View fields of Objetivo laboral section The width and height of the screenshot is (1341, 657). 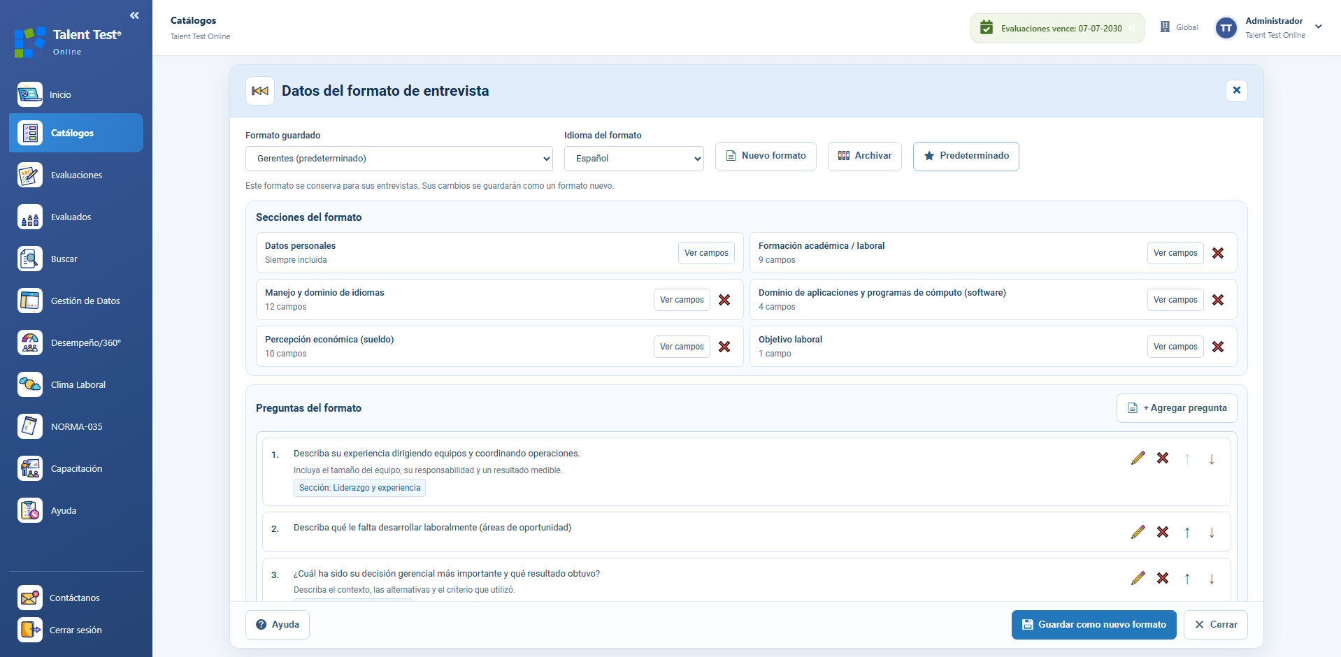click(1175, 347)
